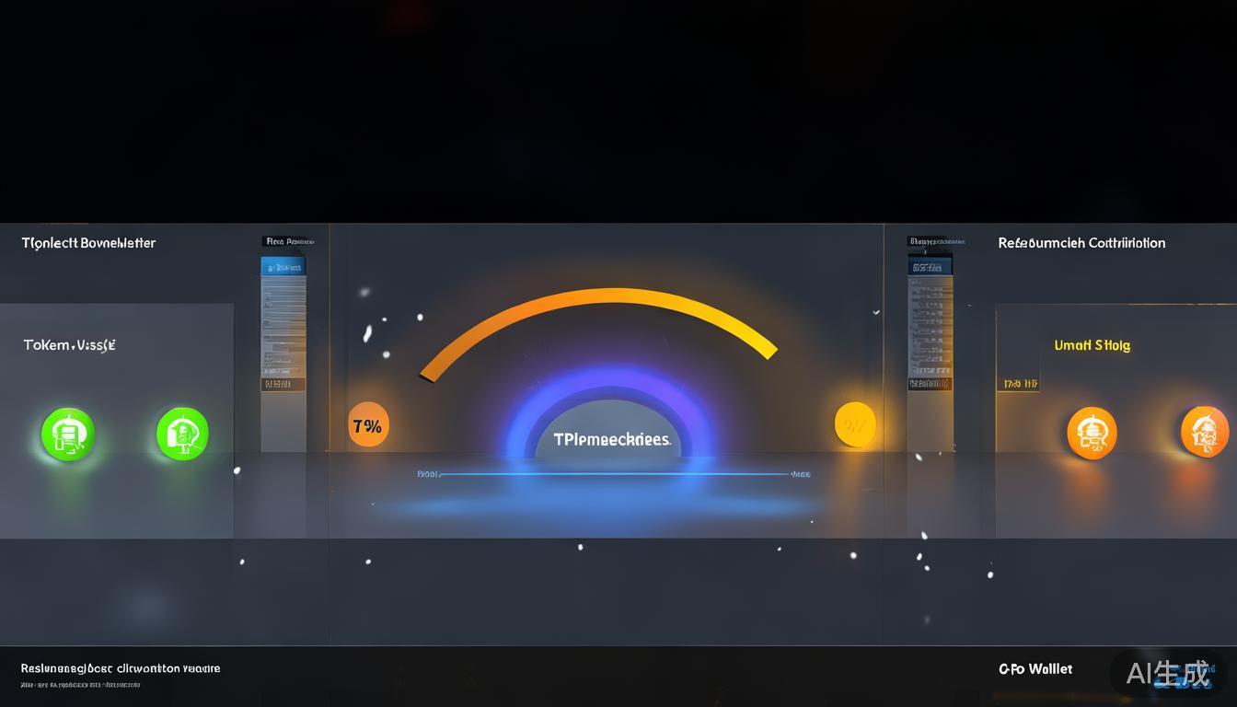Select the blue highlighted row in right list
This screenshot has height=707, width=1237.
click(930, 267)
